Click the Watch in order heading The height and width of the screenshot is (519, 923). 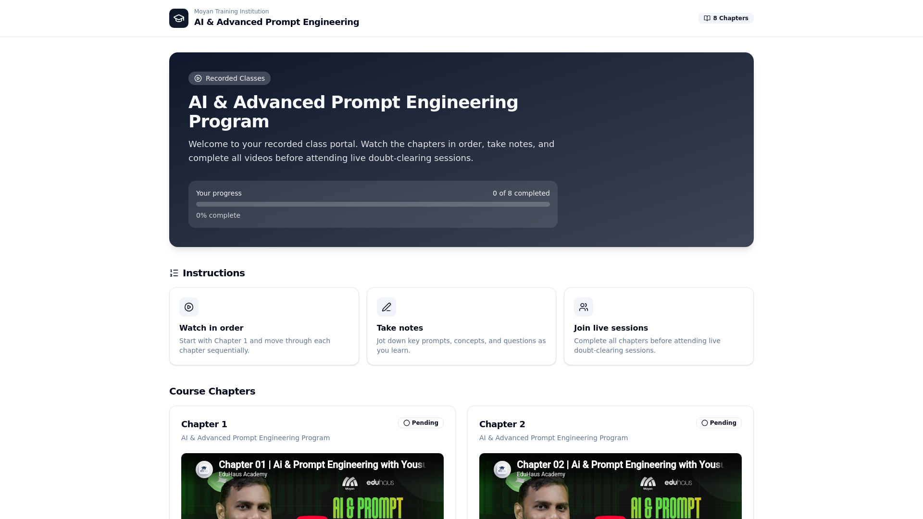(211, 328)
